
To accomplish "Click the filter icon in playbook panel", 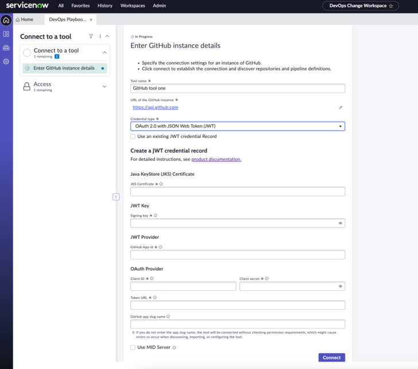I will click(91, 36).
